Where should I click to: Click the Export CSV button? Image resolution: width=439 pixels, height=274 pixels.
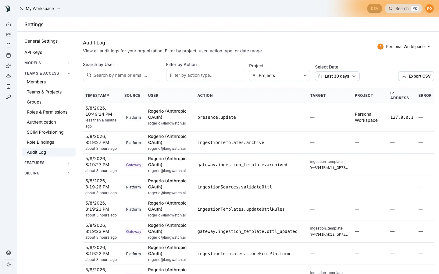(416, 76)
